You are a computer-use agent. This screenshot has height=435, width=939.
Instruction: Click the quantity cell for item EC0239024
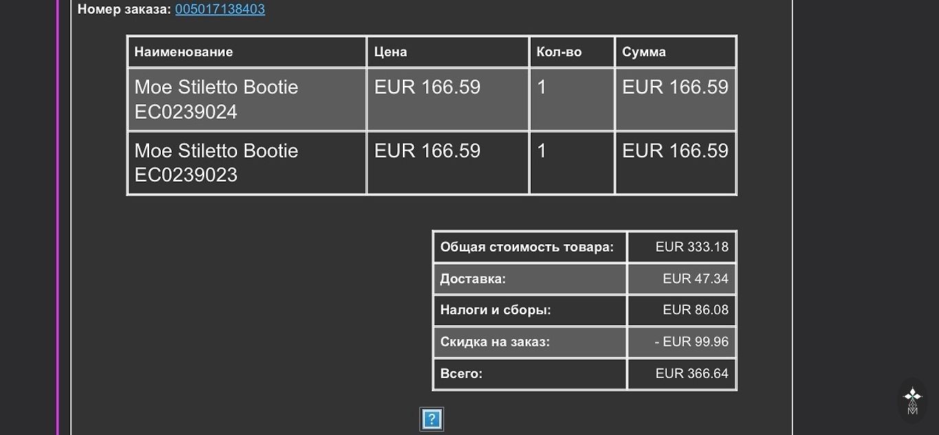(542, 88)
